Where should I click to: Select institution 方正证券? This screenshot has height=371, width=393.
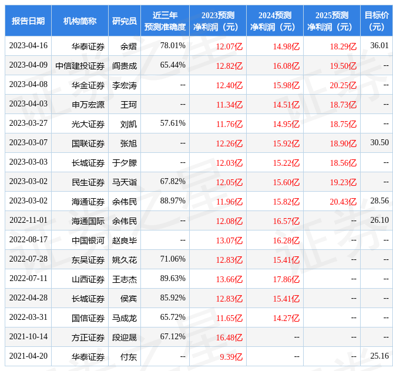coord(88,337)
